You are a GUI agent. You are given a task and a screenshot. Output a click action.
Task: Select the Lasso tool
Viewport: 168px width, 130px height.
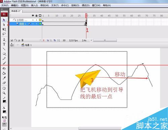pyautogui.click(x=4, y=34)
